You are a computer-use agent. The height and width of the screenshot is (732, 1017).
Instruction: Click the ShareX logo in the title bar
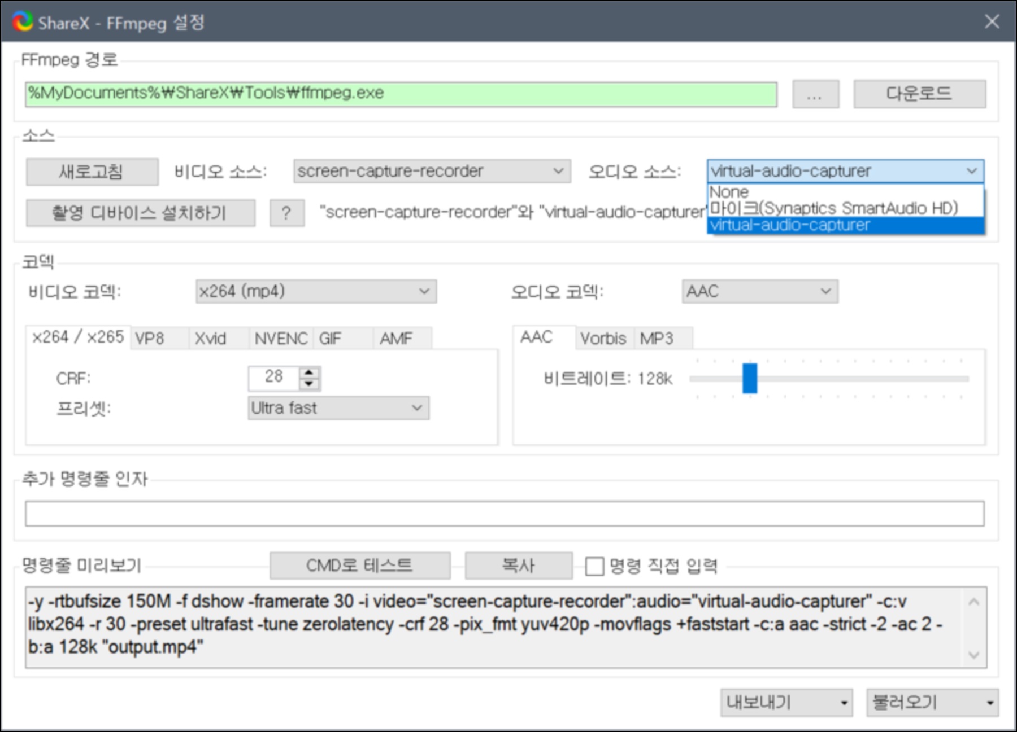23,22
